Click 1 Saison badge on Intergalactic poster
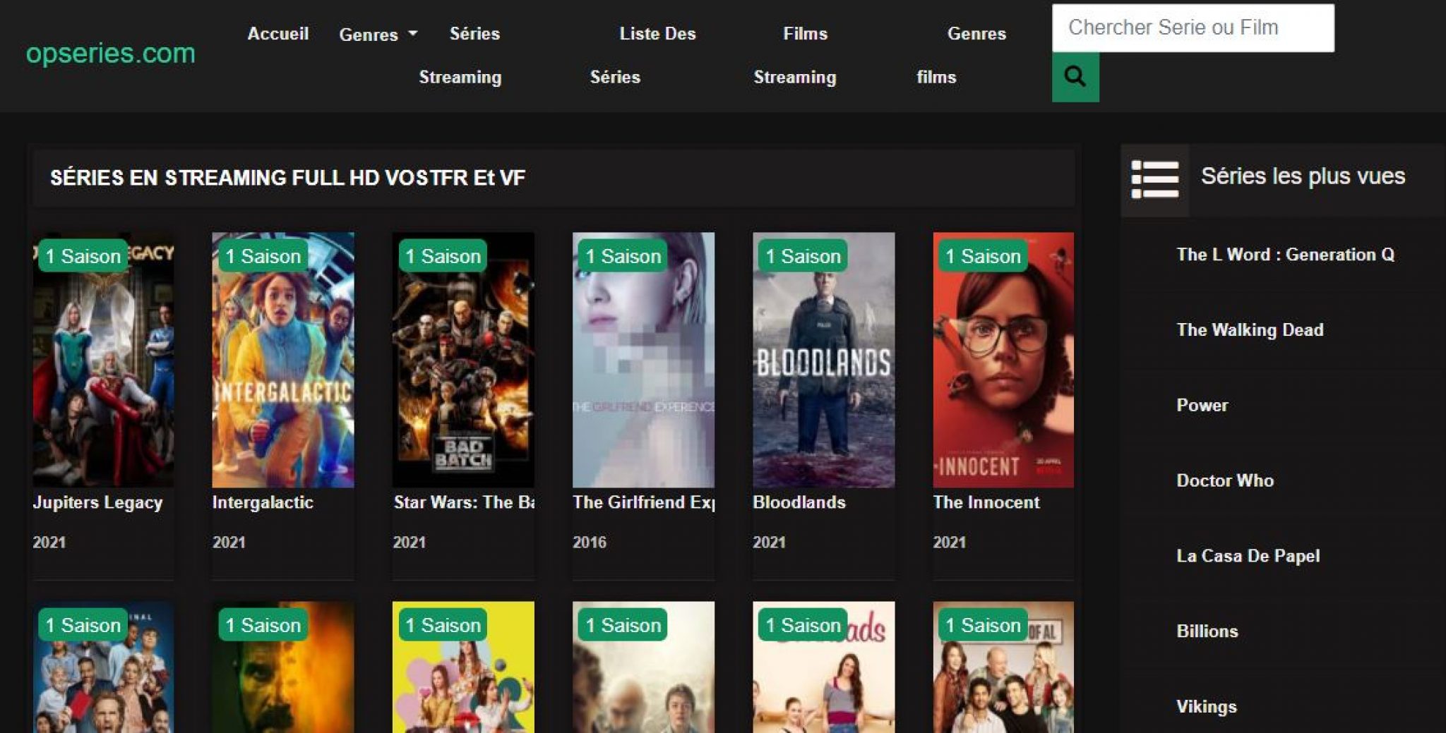This screenshot has width=1446, height=733. pyautogui.click(x=263, y=256)
